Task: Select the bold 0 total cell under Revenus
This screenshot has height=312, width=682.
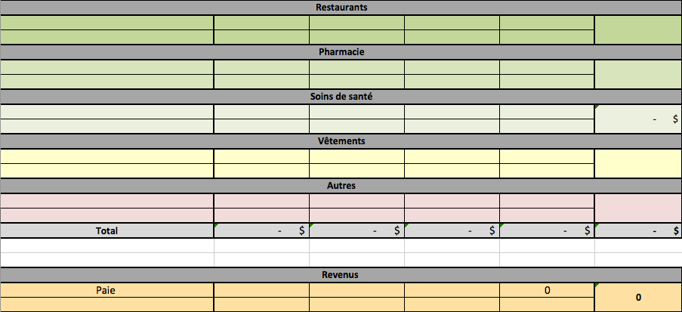Action: coord(637,298)
